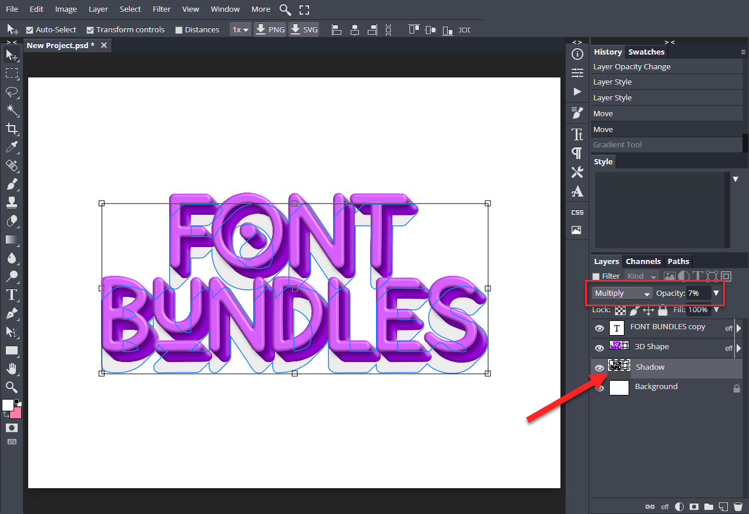This screenshot has height=514, width=749.
Task: Select the Magic Wand tool
Action: click(11, 110)
